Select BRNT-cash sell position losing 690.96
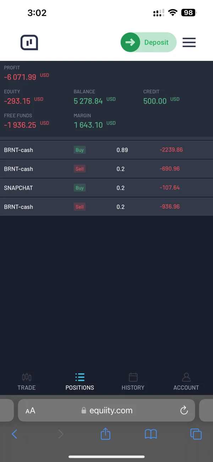Viewport: 213px width, 462px height. (x=106, y=169)
